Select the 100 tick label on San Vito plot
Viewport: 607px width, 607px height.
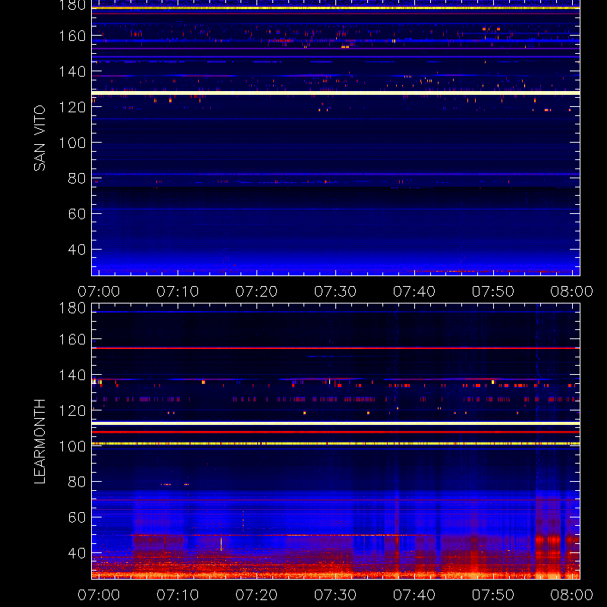point(72,143)
